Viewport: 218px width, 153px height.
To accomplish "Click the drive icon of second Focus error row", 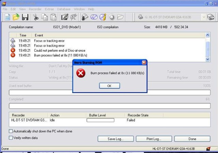I will pos(13,46).
